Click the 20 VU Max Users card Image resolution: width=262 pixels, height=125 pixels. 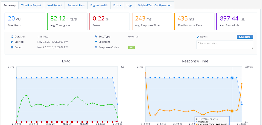point(25,21)
